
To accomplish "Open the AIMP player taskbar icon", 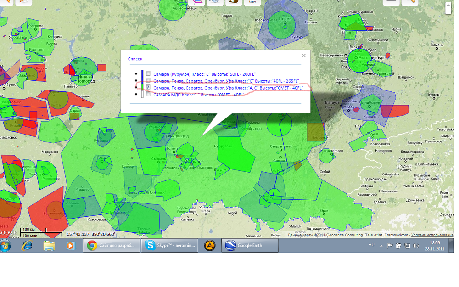I will click(210, 246).
